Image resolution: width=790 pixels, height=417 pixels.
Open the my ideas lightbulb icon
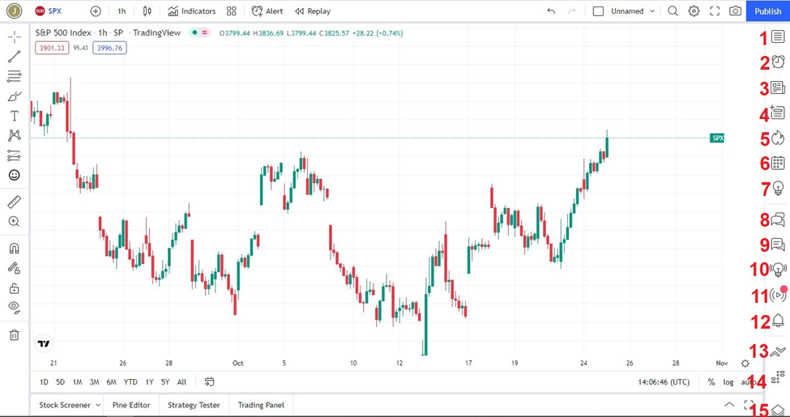[x=778, y=189]
